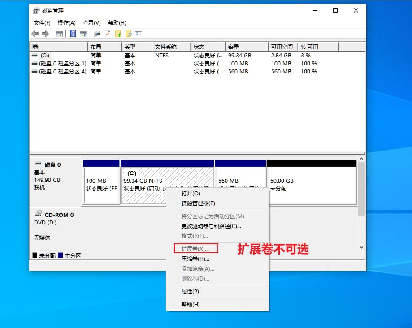Select the 磁盘 0 磁盘分区 4 volume row
Screen dimensions: 412x328
click(x=198, y=71)
